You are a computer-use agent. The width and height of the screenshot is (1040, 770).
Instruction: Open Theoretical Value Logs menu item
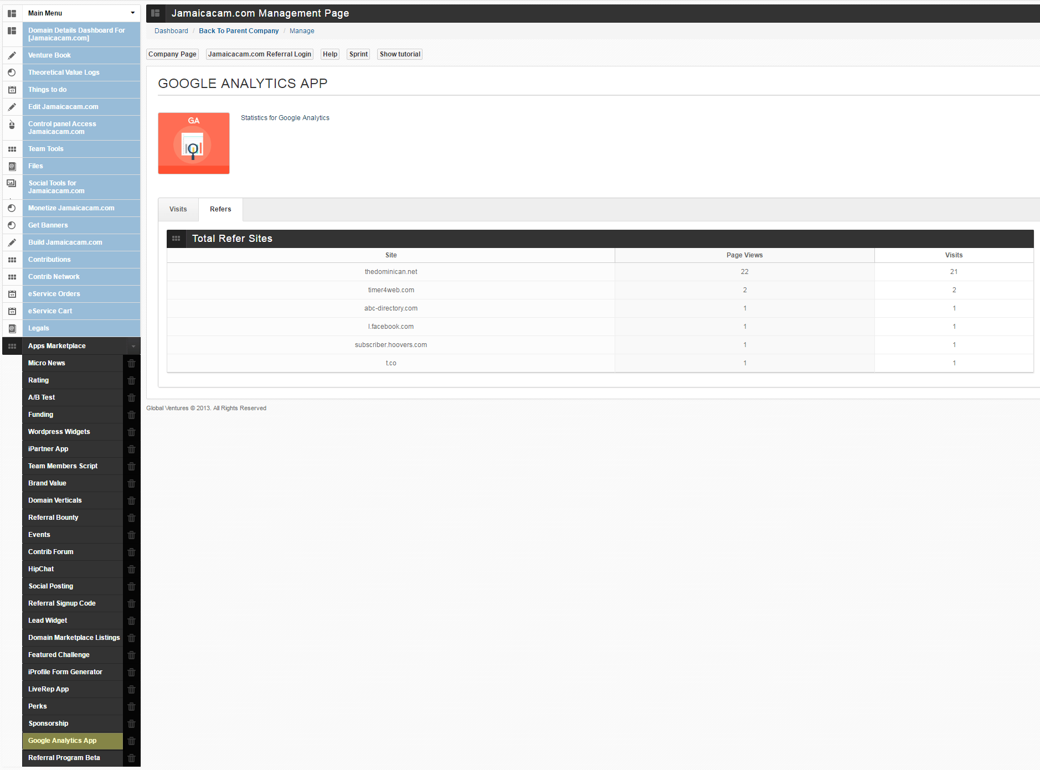click(81, 73)
